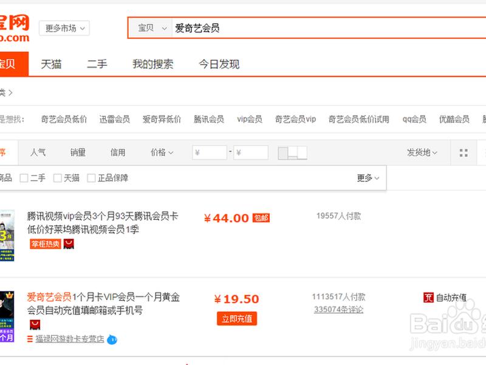This screenshot has height=365, width=486.
Task: Sort results by 人气
Action: coord(38,153)
